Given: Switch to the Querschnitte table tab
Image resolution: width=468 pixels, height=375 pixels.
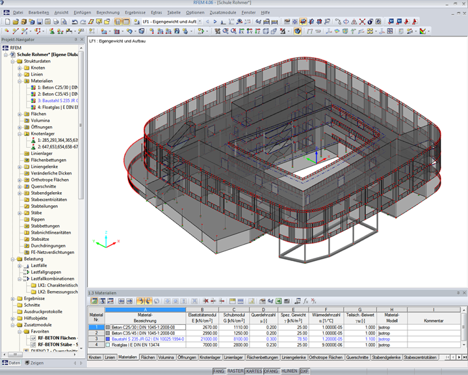Looking at the screenshot, I should [357, 357].
